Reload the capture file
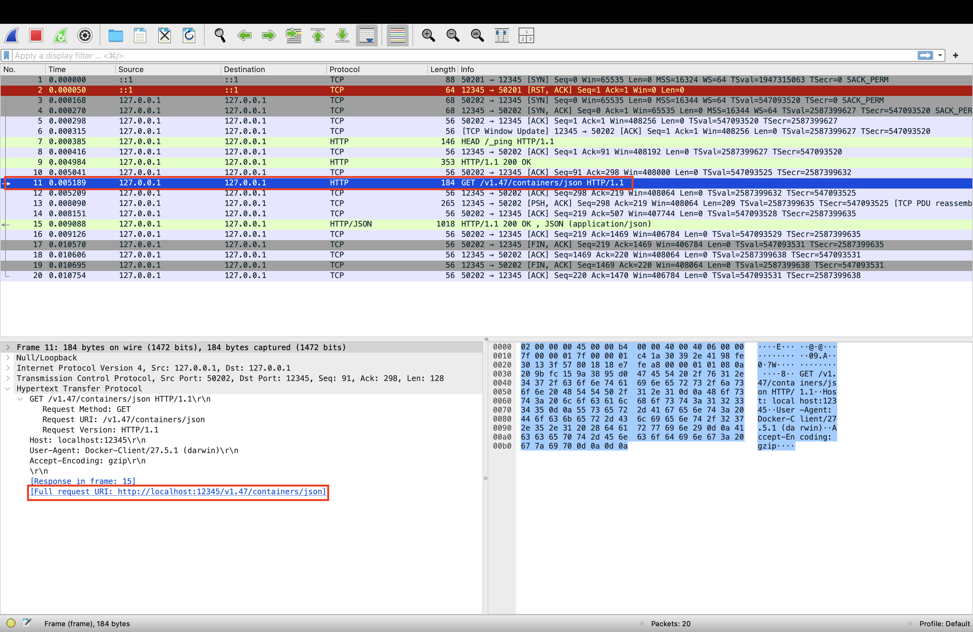The width and height of the screenshot is (973, 632). coord(189,36)
